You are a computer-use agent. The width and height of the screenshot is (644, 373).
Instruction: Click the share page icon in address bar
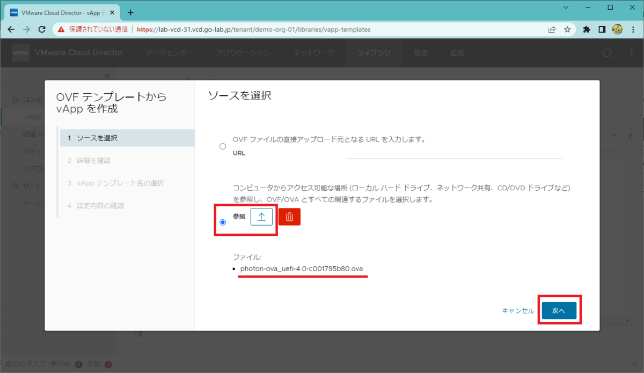click(x=552, y=29)
